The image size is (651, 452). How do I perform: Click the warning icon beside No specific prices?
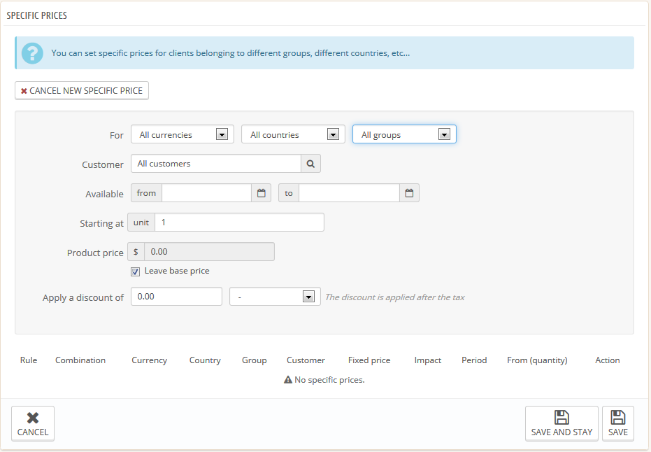tap(287, 380)
